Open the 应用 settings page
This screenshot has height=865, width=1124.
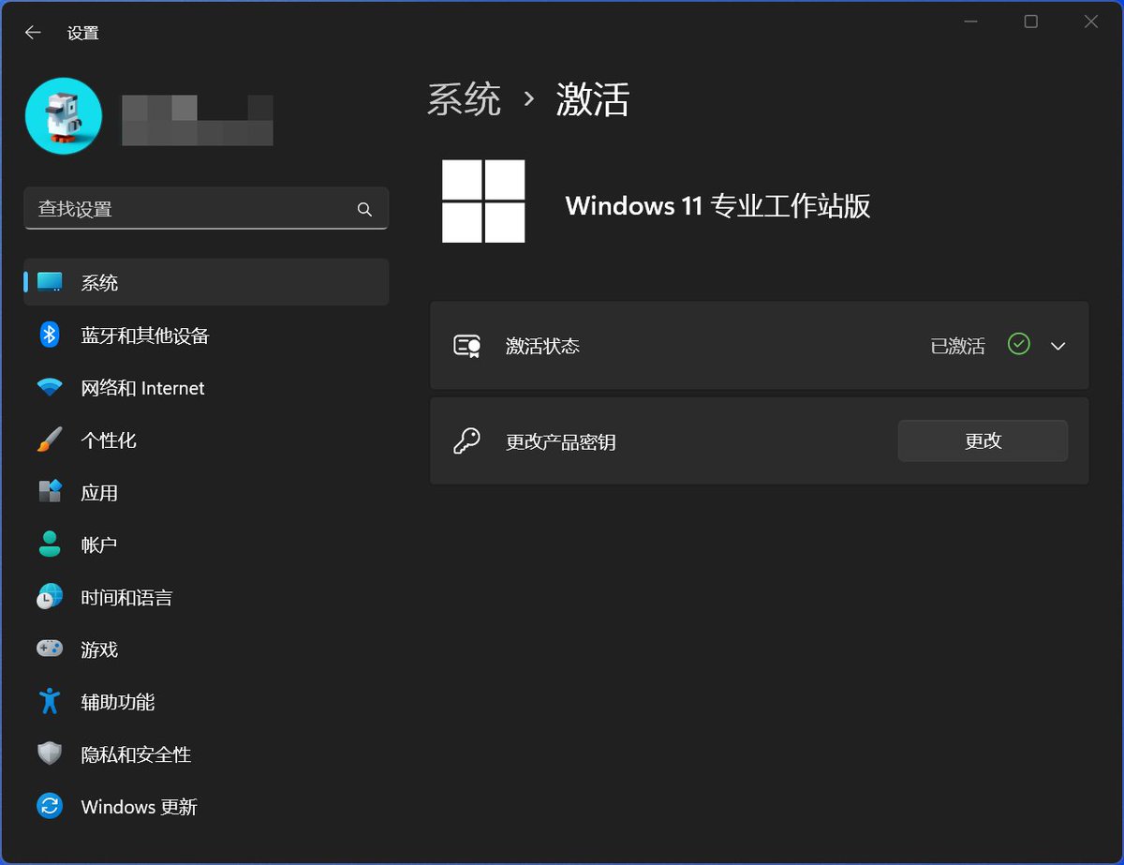(x=206, y=492)
